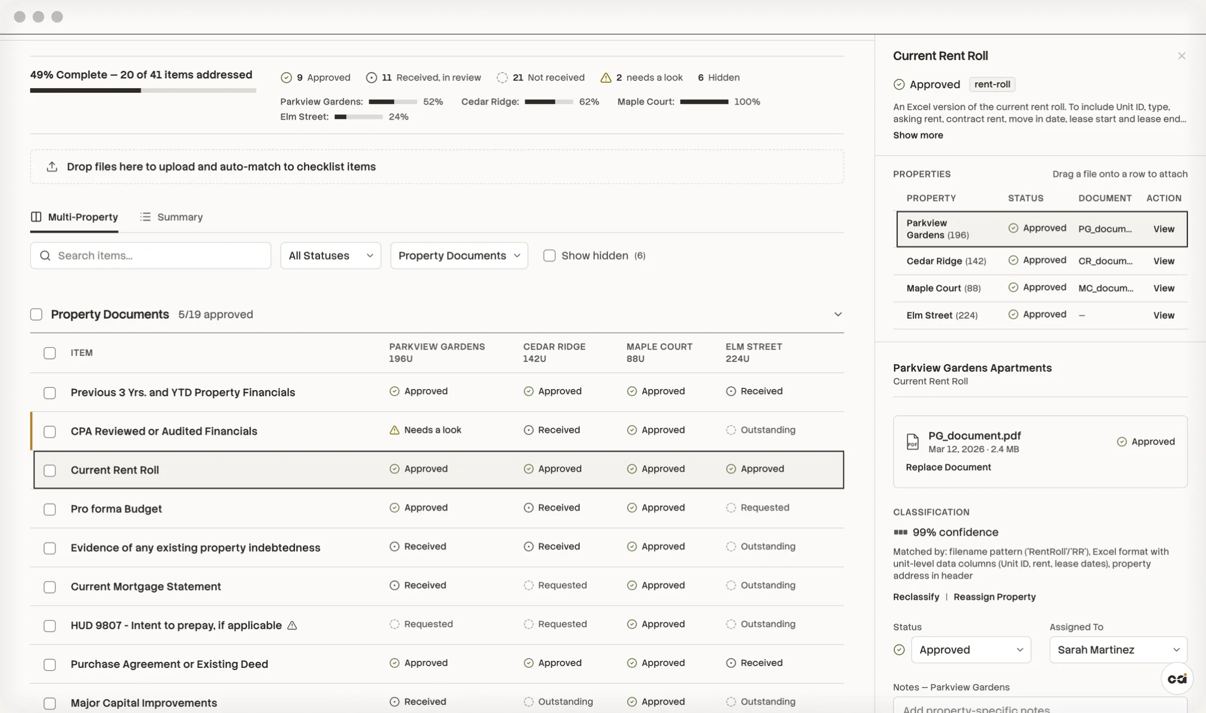
Task: Open the assistant bubble icon at bottom right
Action: click(x=1177, y=679)
